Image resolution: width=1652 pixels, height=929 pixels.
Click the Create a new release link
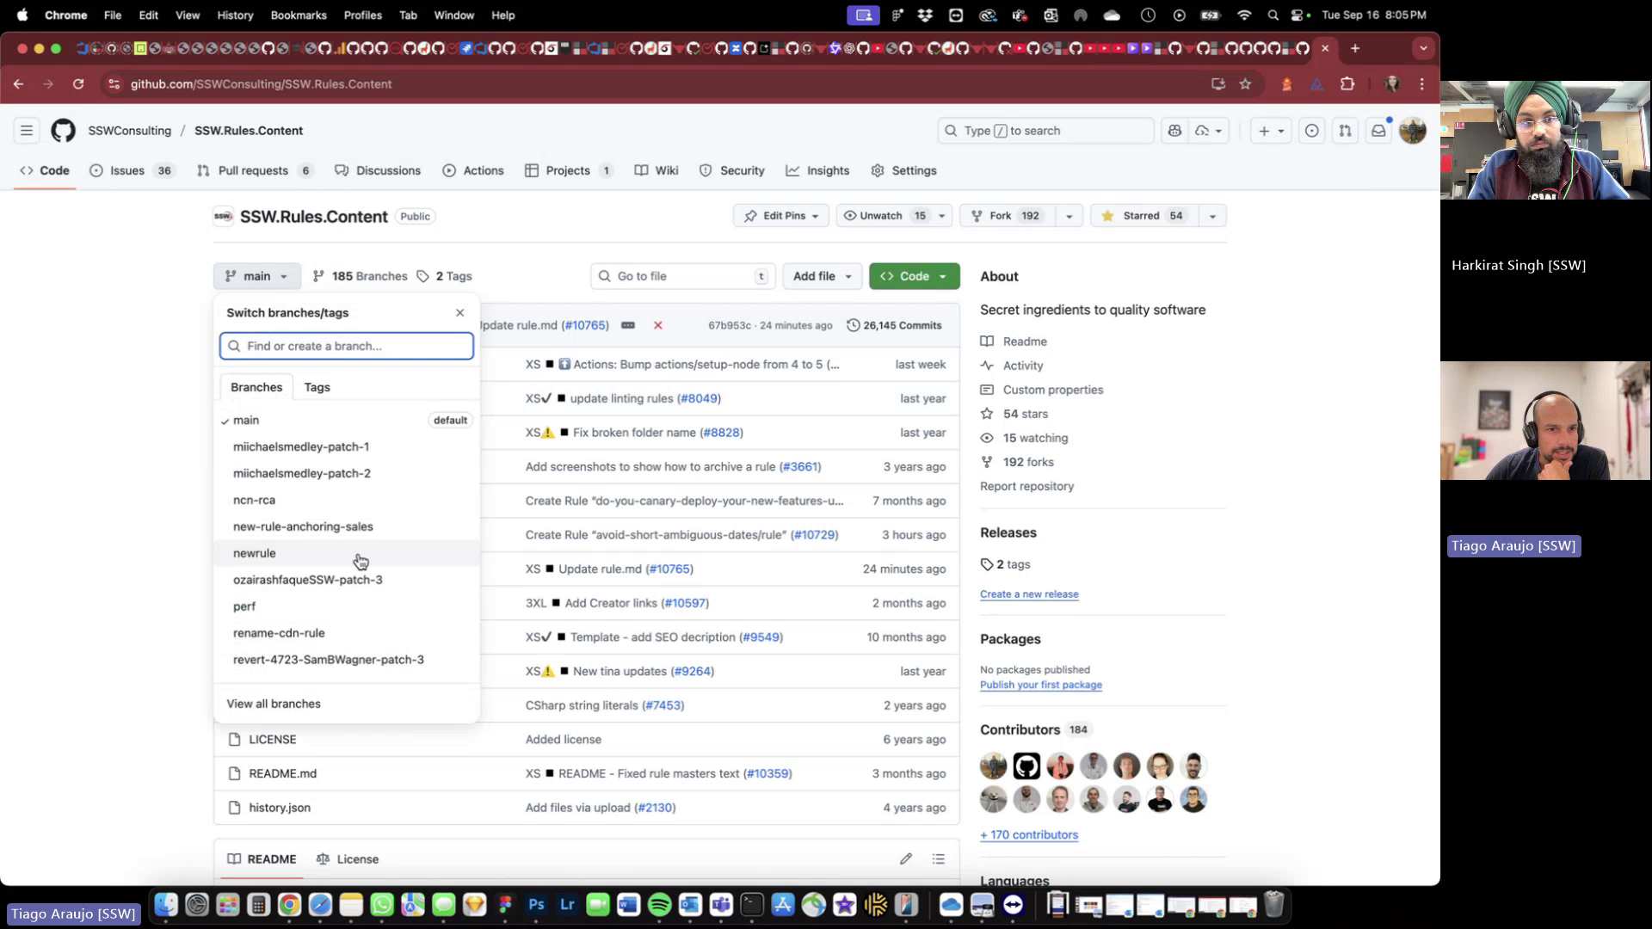click(x=1029, y=594)
